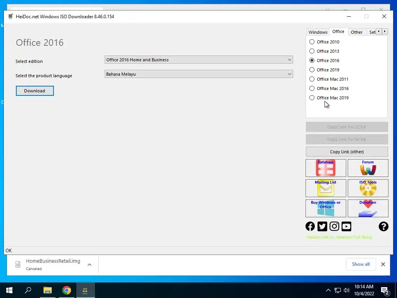
Task: Visit the Instagram social icon
Action: 334,226
